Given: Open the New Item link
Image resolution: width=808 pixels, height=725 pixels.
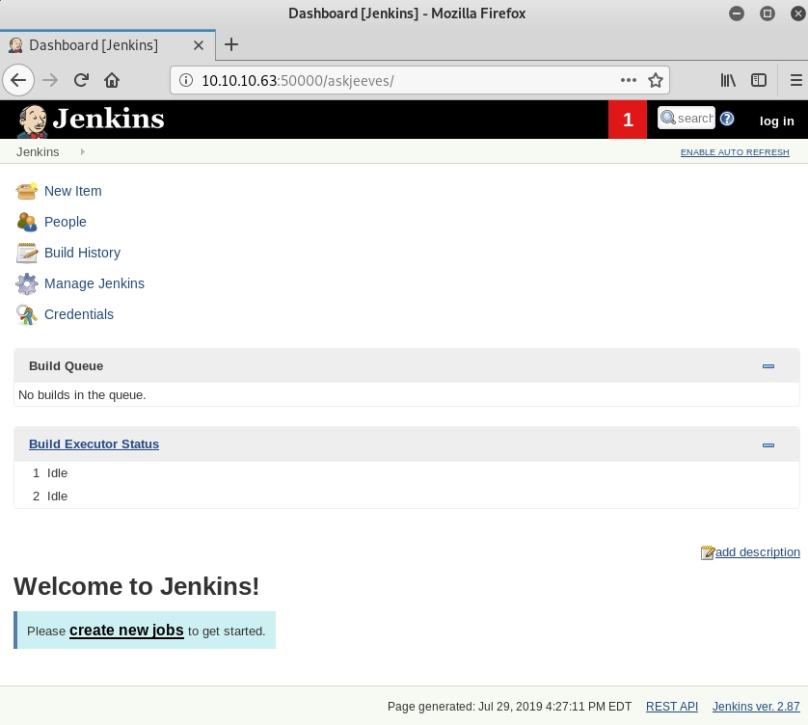Looking at the screenshot, I should point(72,191).
